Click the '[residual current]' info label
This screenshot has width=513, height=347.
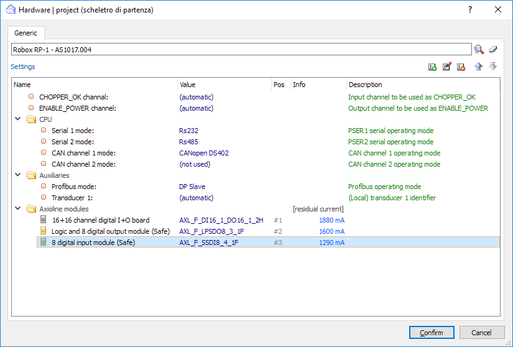point(318,209)
